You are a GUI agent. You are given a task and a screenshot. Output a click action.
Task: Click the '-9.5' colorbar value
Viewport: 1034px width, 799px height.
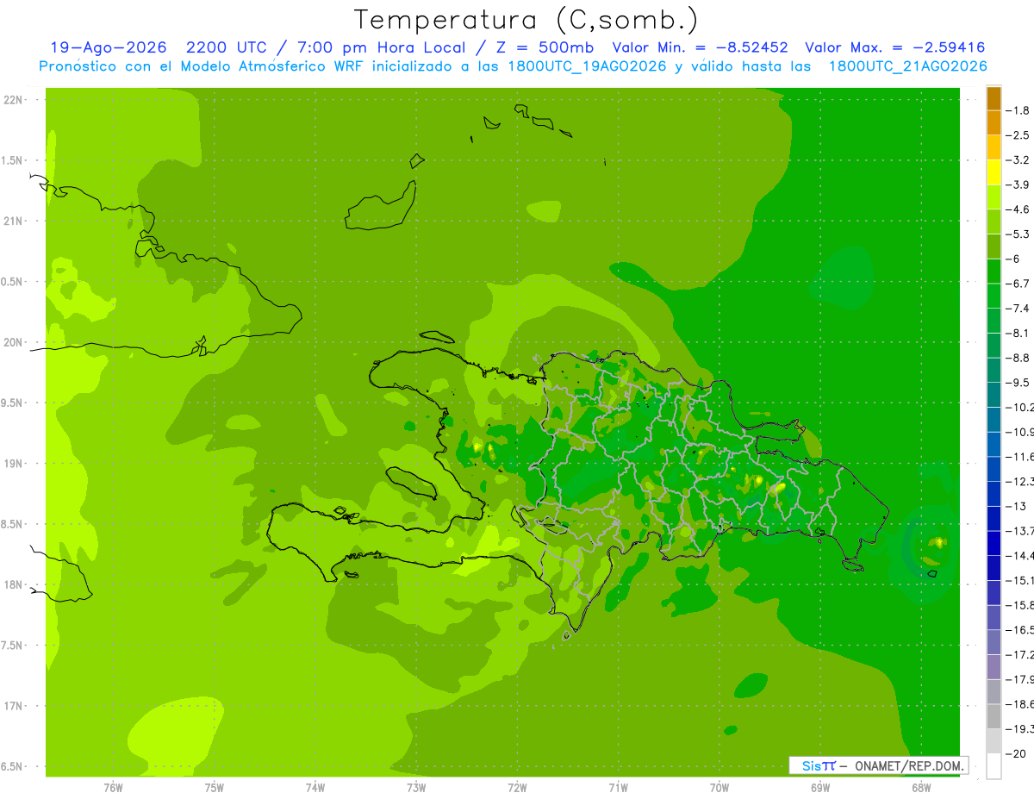(1018, 383)
